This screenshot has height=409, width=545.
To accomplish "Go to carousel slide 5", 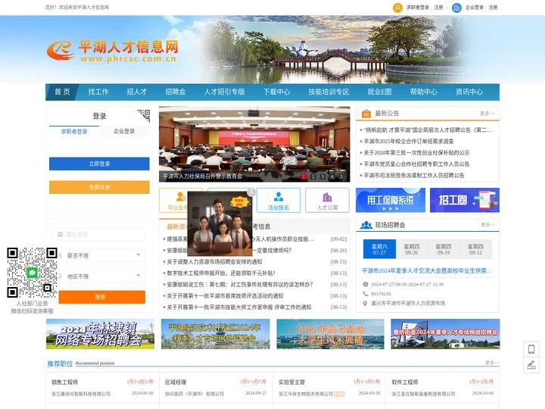I will (x=341, y=176).
